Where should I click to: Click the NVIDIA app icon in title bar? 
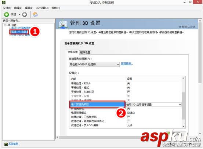pyautogui.click(x=4, y=2)
